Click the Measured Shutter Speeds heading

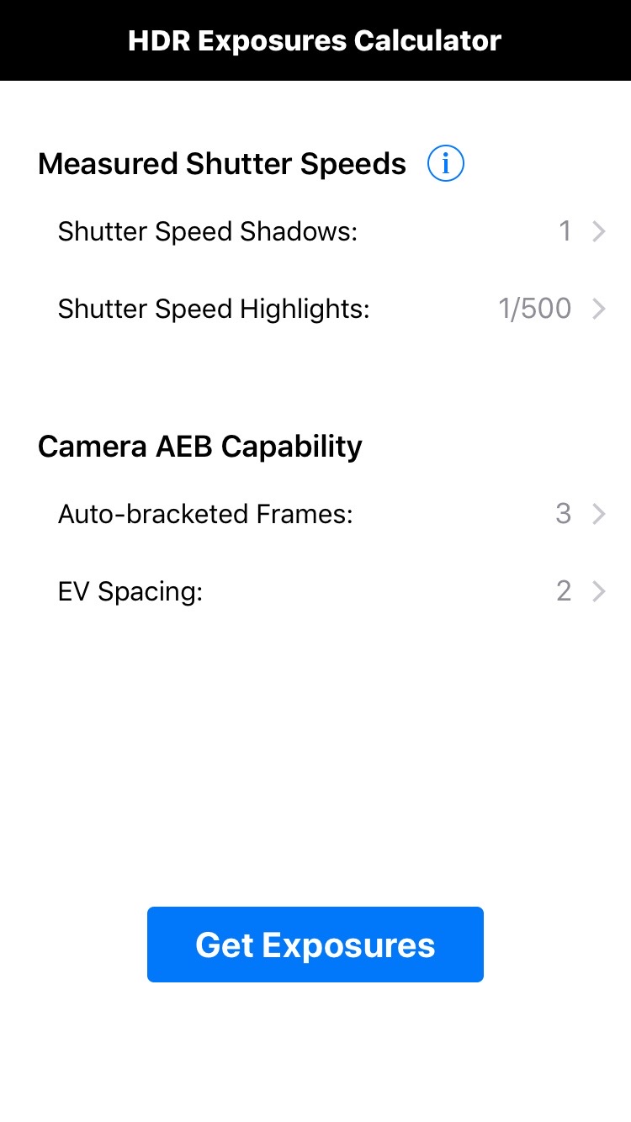click(222, 163)
